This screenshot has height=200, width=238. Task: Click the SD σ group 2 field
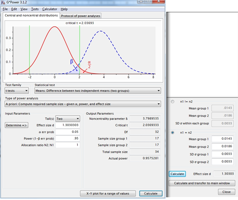click(x=223, y=161)
